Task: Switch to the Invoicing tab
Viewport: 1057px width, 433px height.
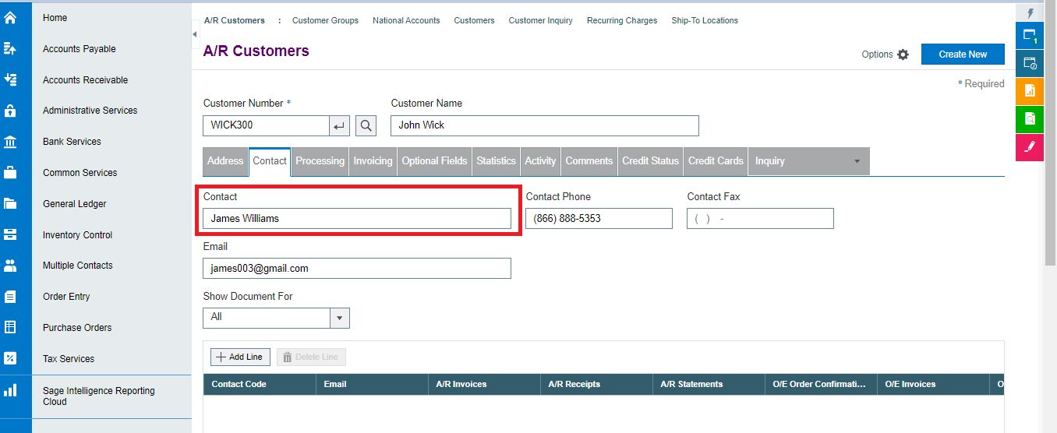Action: tap(373, 161)
